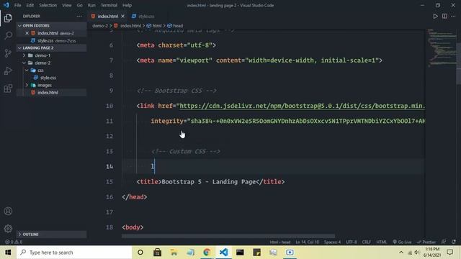The width and height of the screenshot is (461, 259).
Task: Open the File menu
Action: [17, 5]
